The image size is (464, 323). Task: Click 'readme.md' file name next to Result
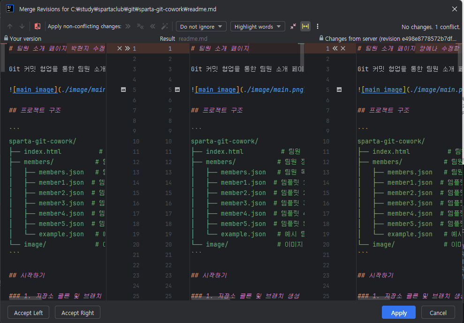193,38
